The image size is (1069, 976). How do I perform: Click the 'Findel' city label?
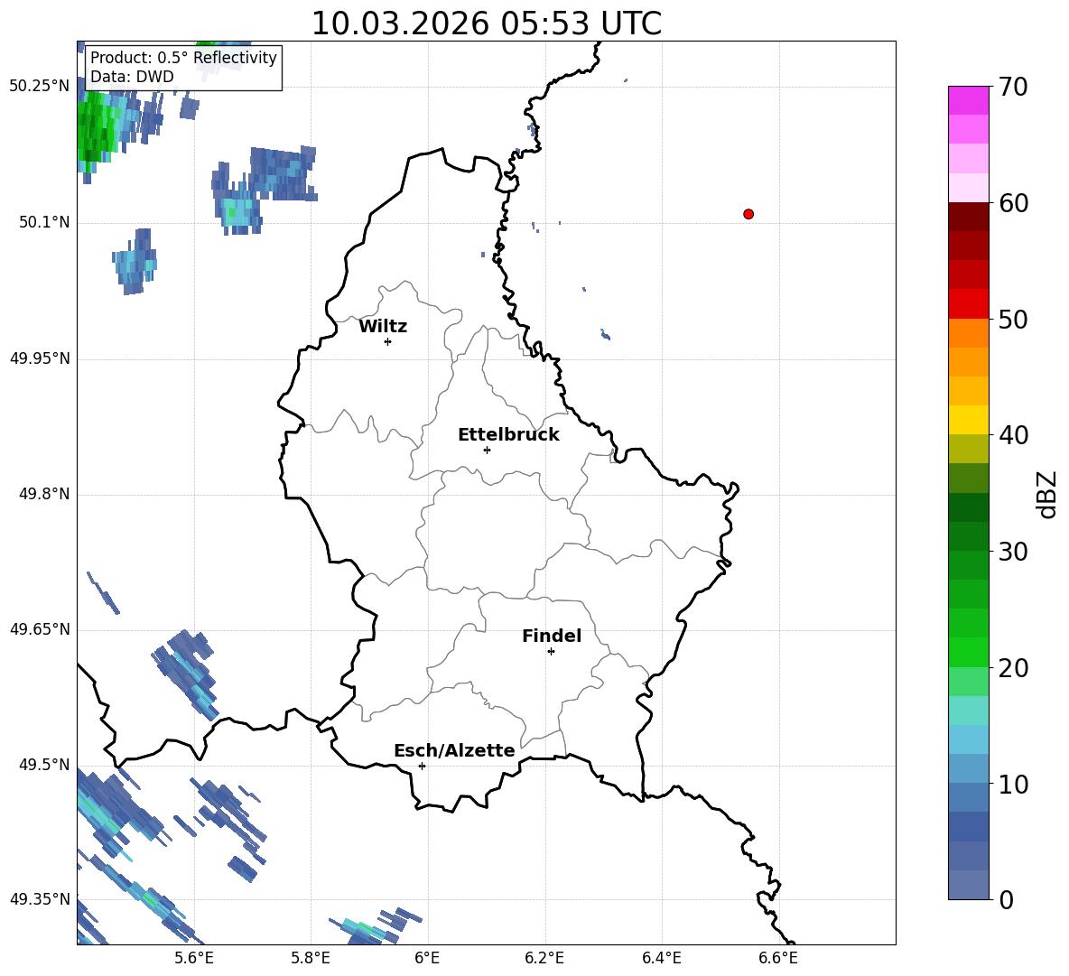point(552,636)
